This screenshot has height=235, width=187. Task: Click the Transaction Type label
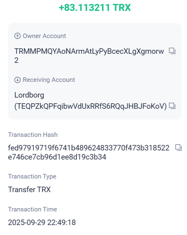[x=32, y=176]
